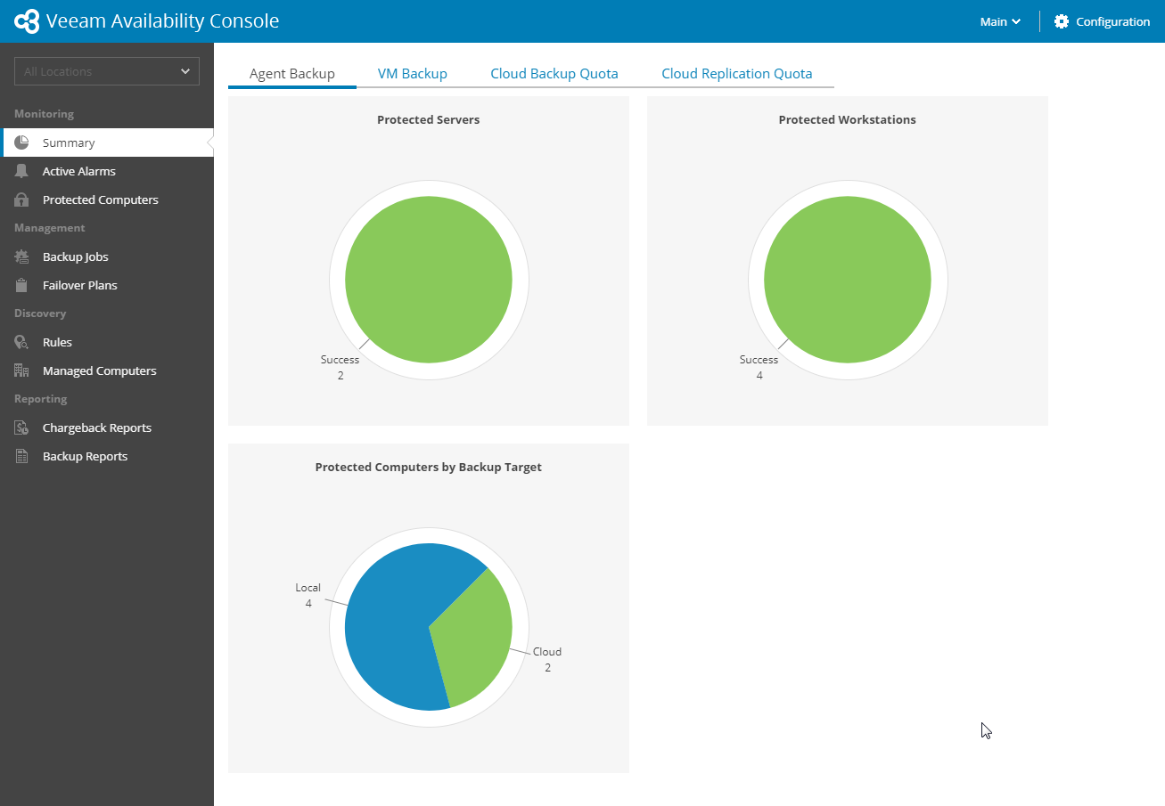Click the All Locations chevron arrow
This screenshot has width=1165, height=806.
point(185,71)
